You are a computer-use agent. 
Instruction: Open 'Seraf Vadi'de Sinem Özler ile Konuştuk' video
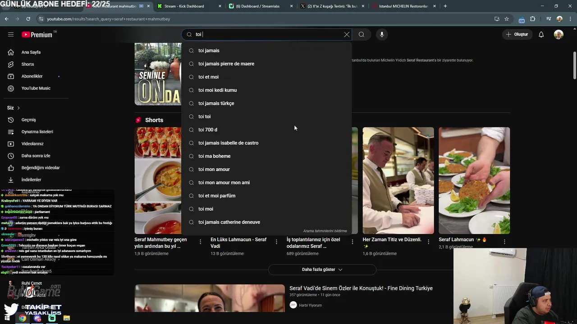[x=361, y=288]
